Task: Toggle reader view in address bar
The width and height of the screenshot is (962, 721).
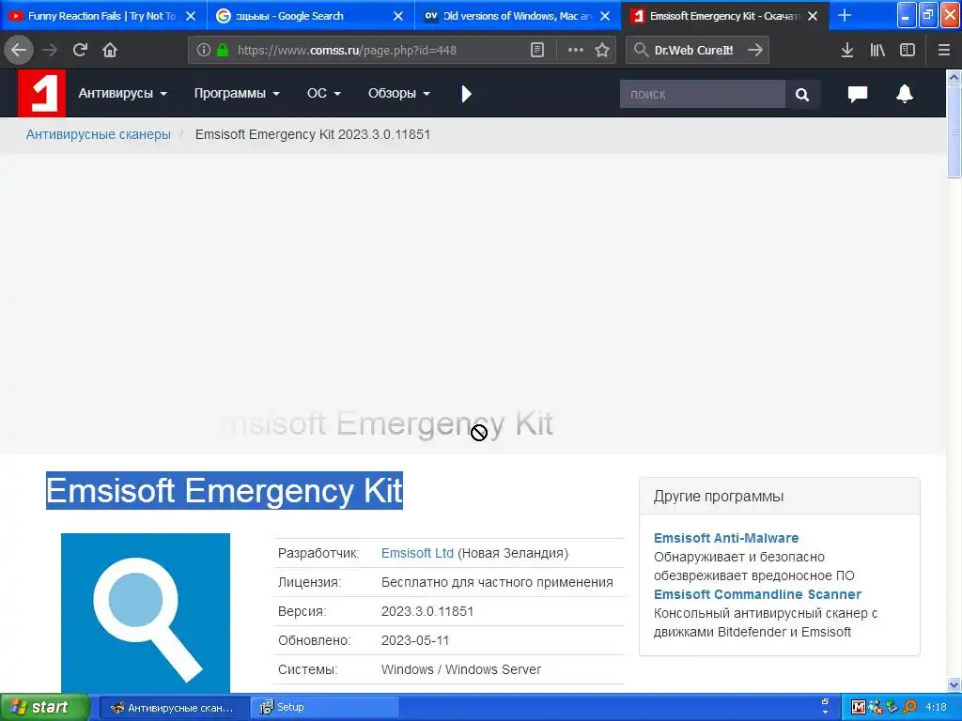Action: 536,51
